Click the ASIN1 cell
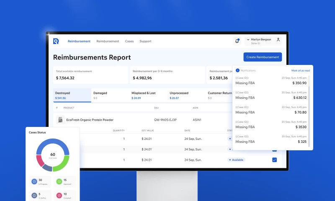The width and height of the screenshot is (335, 201). pyautogui.click(x=197, y=120)
